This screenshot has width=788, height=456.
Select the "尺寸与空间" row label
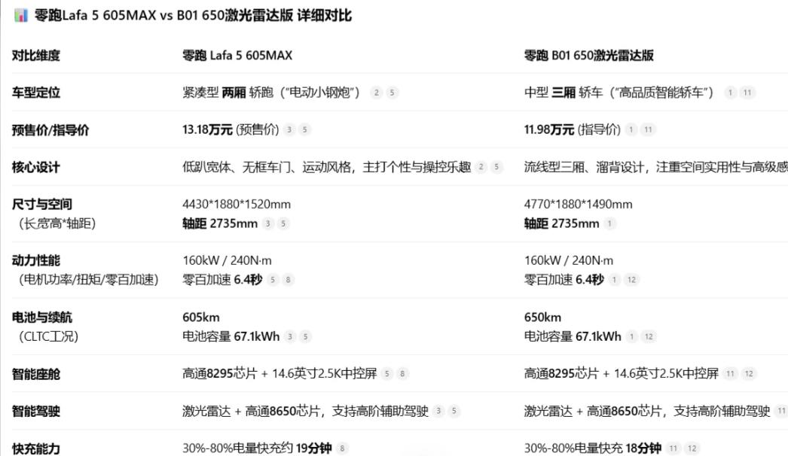[x=42, y=205]
